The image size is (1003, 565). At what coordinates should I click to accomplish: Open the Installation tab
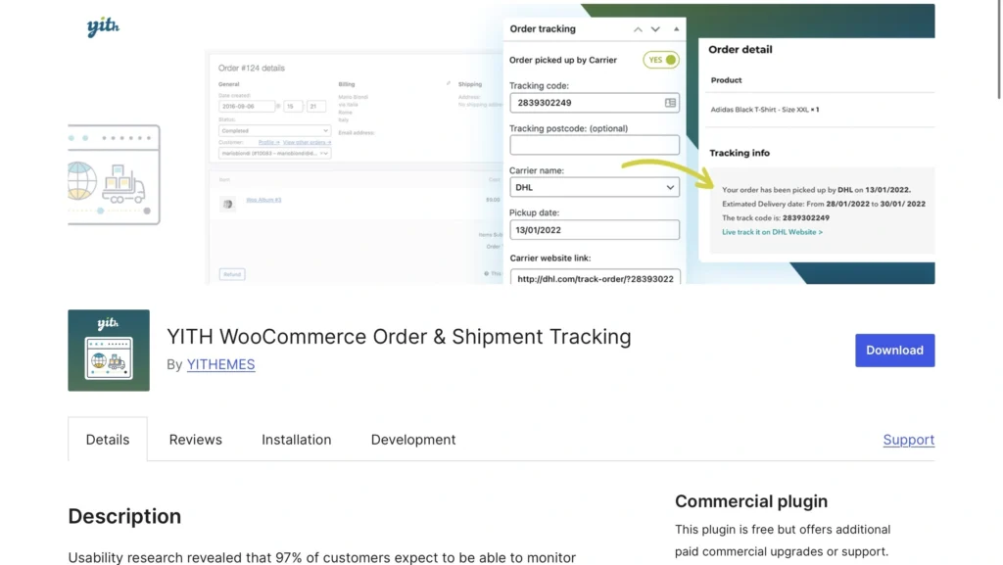[296, 440]
